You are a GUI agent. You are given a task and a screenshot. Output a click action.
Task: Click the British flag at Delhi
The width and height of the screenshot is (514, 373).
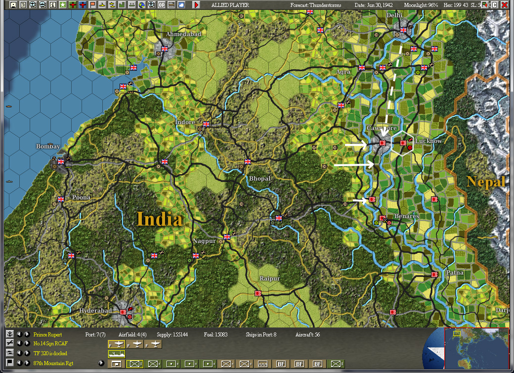(403, 30)
